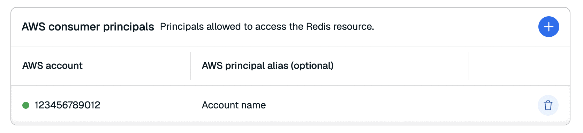Sort by the AWS account column header
Viewport: 583px width, 133px height.
[52, 66]
